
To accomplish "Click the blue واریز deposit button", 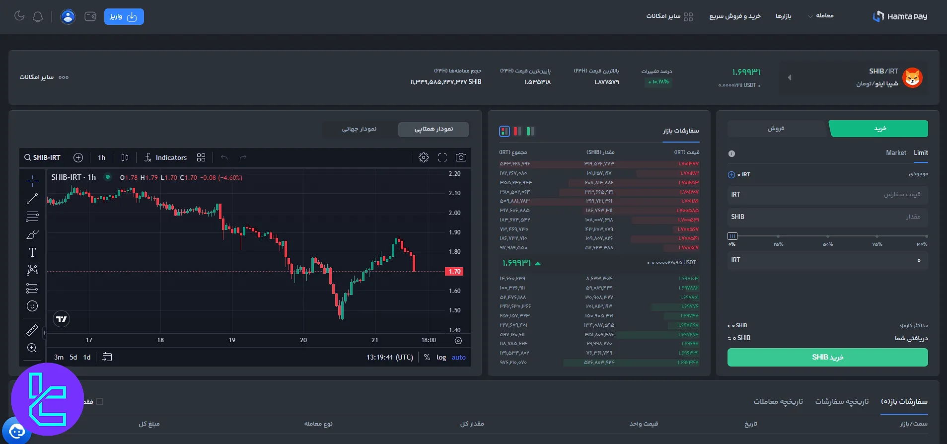I will 124,16.
